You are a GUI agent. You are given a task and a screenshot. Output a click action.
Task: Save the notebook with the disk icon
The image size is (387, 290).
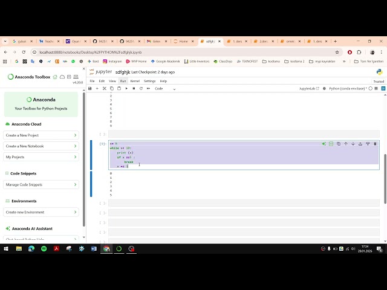coord(90,89)
